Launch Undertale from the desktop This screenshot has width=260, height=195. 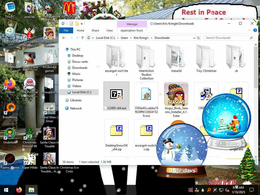pyautogui.click(x=10, y=136)
